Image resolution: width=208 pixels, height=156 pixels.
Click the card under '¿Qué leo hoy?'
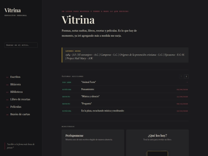pyautogui.click(x=157, y=153)
